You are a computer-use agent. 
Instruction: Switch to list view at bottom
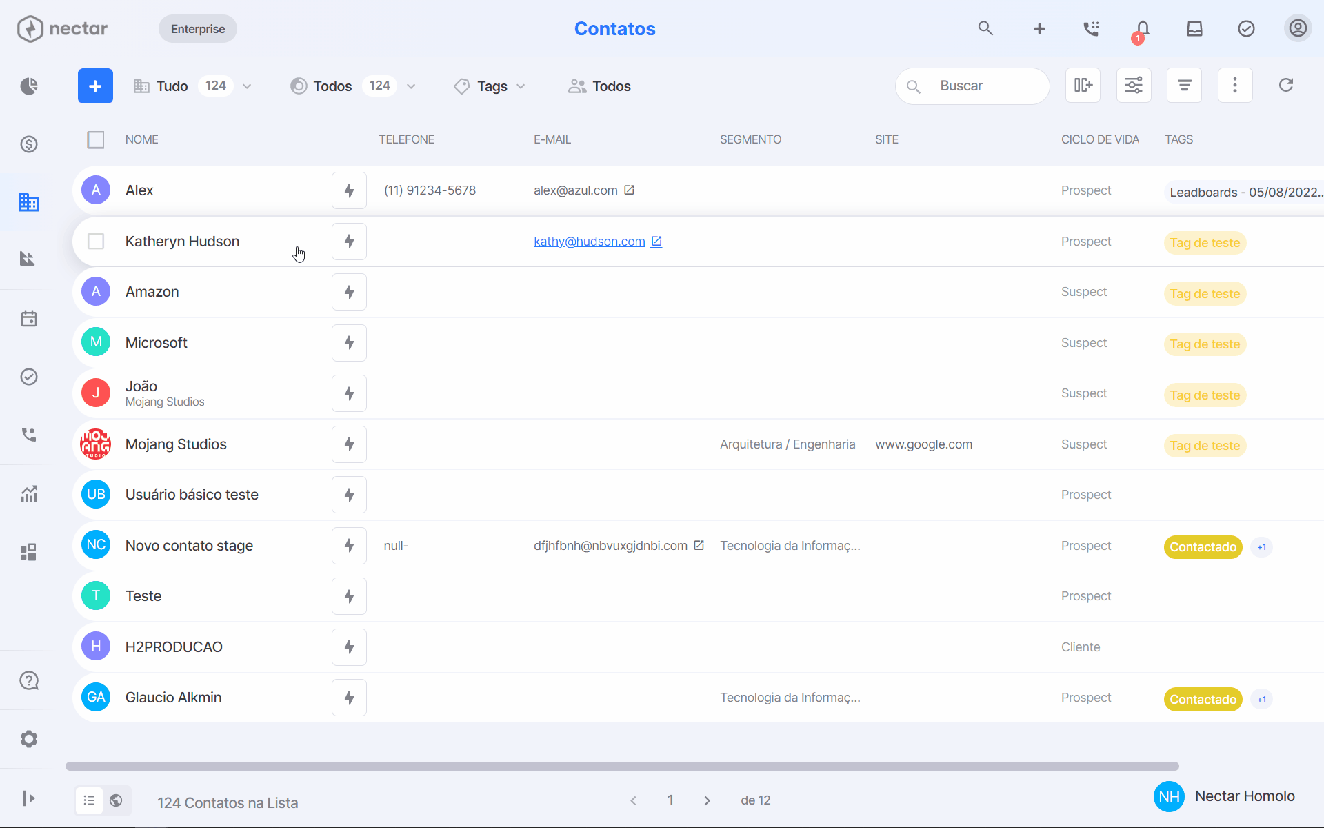point(89,800)
